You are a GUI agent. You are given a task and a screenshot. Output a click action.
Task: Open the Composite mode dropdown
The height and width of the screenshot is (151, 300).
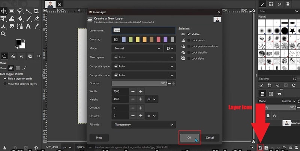pos(144,75)
